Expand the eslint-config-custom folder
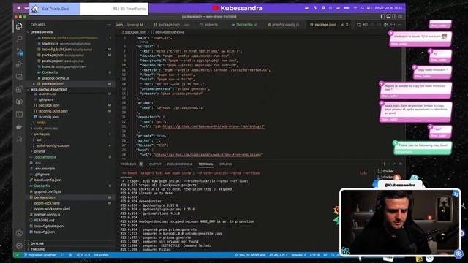Image resolution: width=468 pixels, height=263 pixels. [x=53, y=145]
